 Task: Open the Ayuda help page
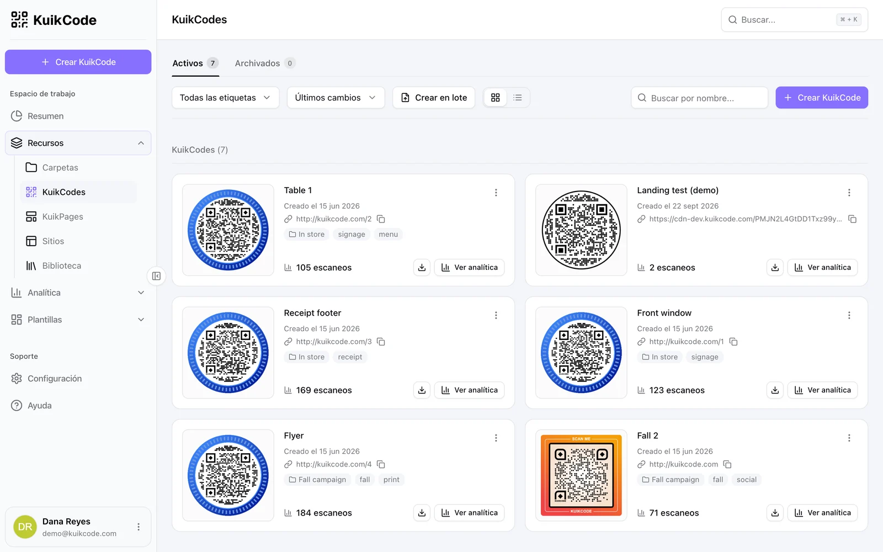coord(78,405)
